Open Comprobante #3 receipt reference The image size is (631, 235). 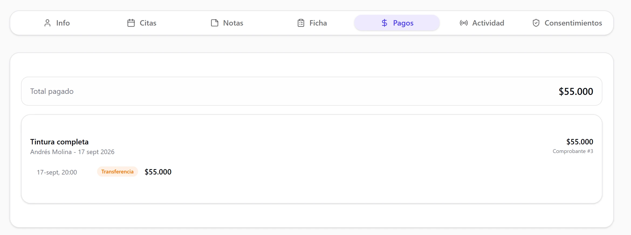[573, 151]
